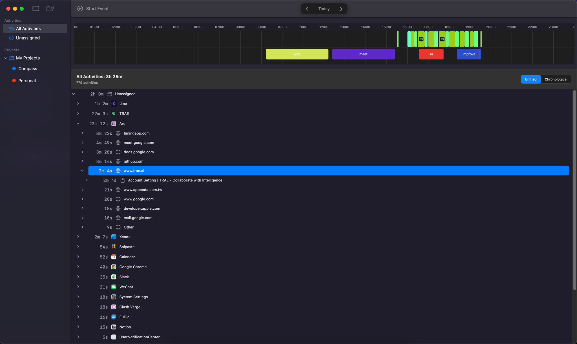The image size is (577, 344).
Task: Collapse the Arc activity row
Action: point(78,124)
